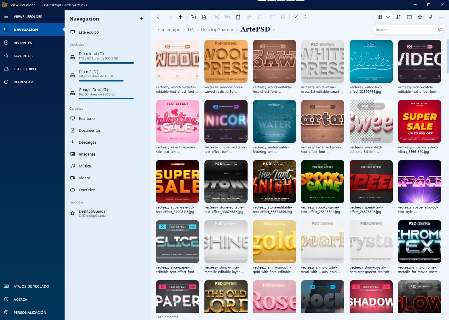Add navigation item with plus icon
This screenshot has height=320, width=449.
[x=142, y=18]
